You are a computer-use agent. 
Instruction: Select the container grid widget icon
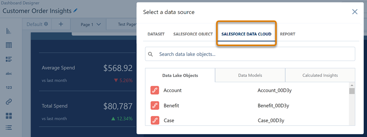[9, 116]
